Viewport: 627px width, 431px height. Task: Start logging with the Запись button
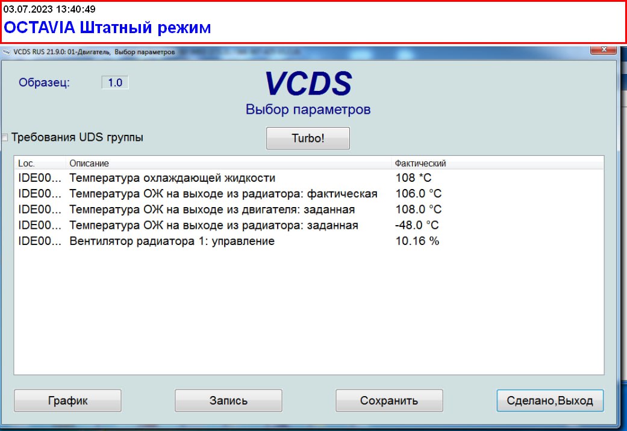point(228,401)
